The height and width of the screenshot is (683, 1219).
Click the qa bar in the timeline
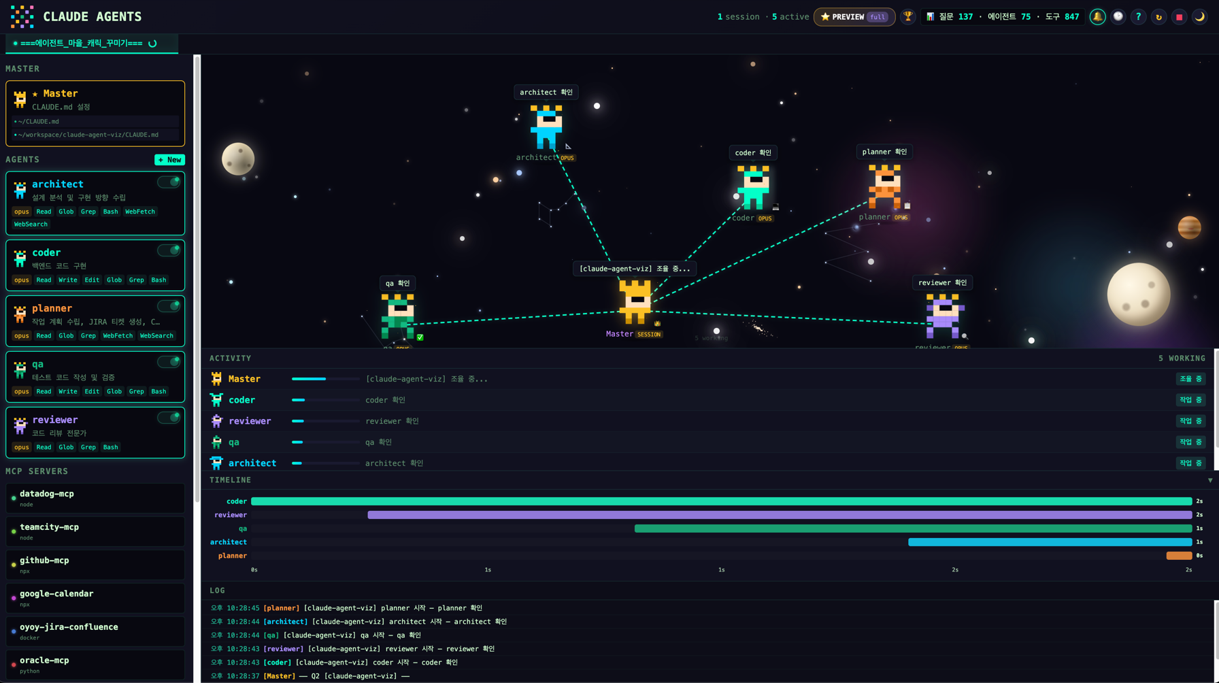tap(913, 529)
